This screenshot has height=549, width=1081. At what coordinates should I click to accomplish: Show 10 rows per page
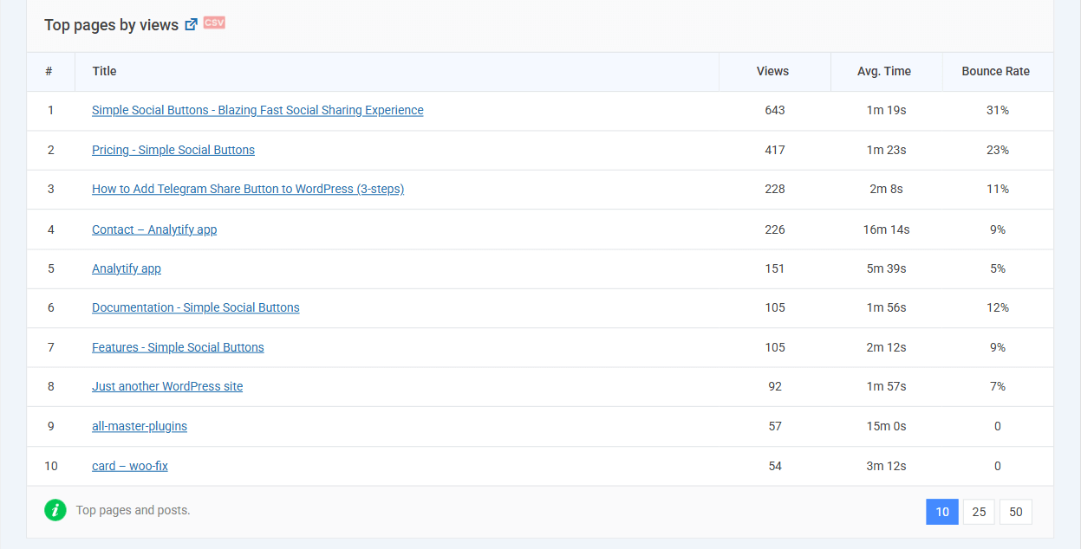[942, 512]
